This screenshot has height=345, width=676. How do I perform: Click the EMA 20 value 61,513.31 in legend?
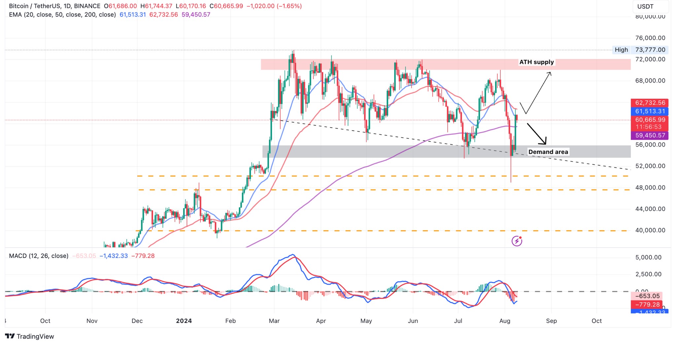click(133, 15)
